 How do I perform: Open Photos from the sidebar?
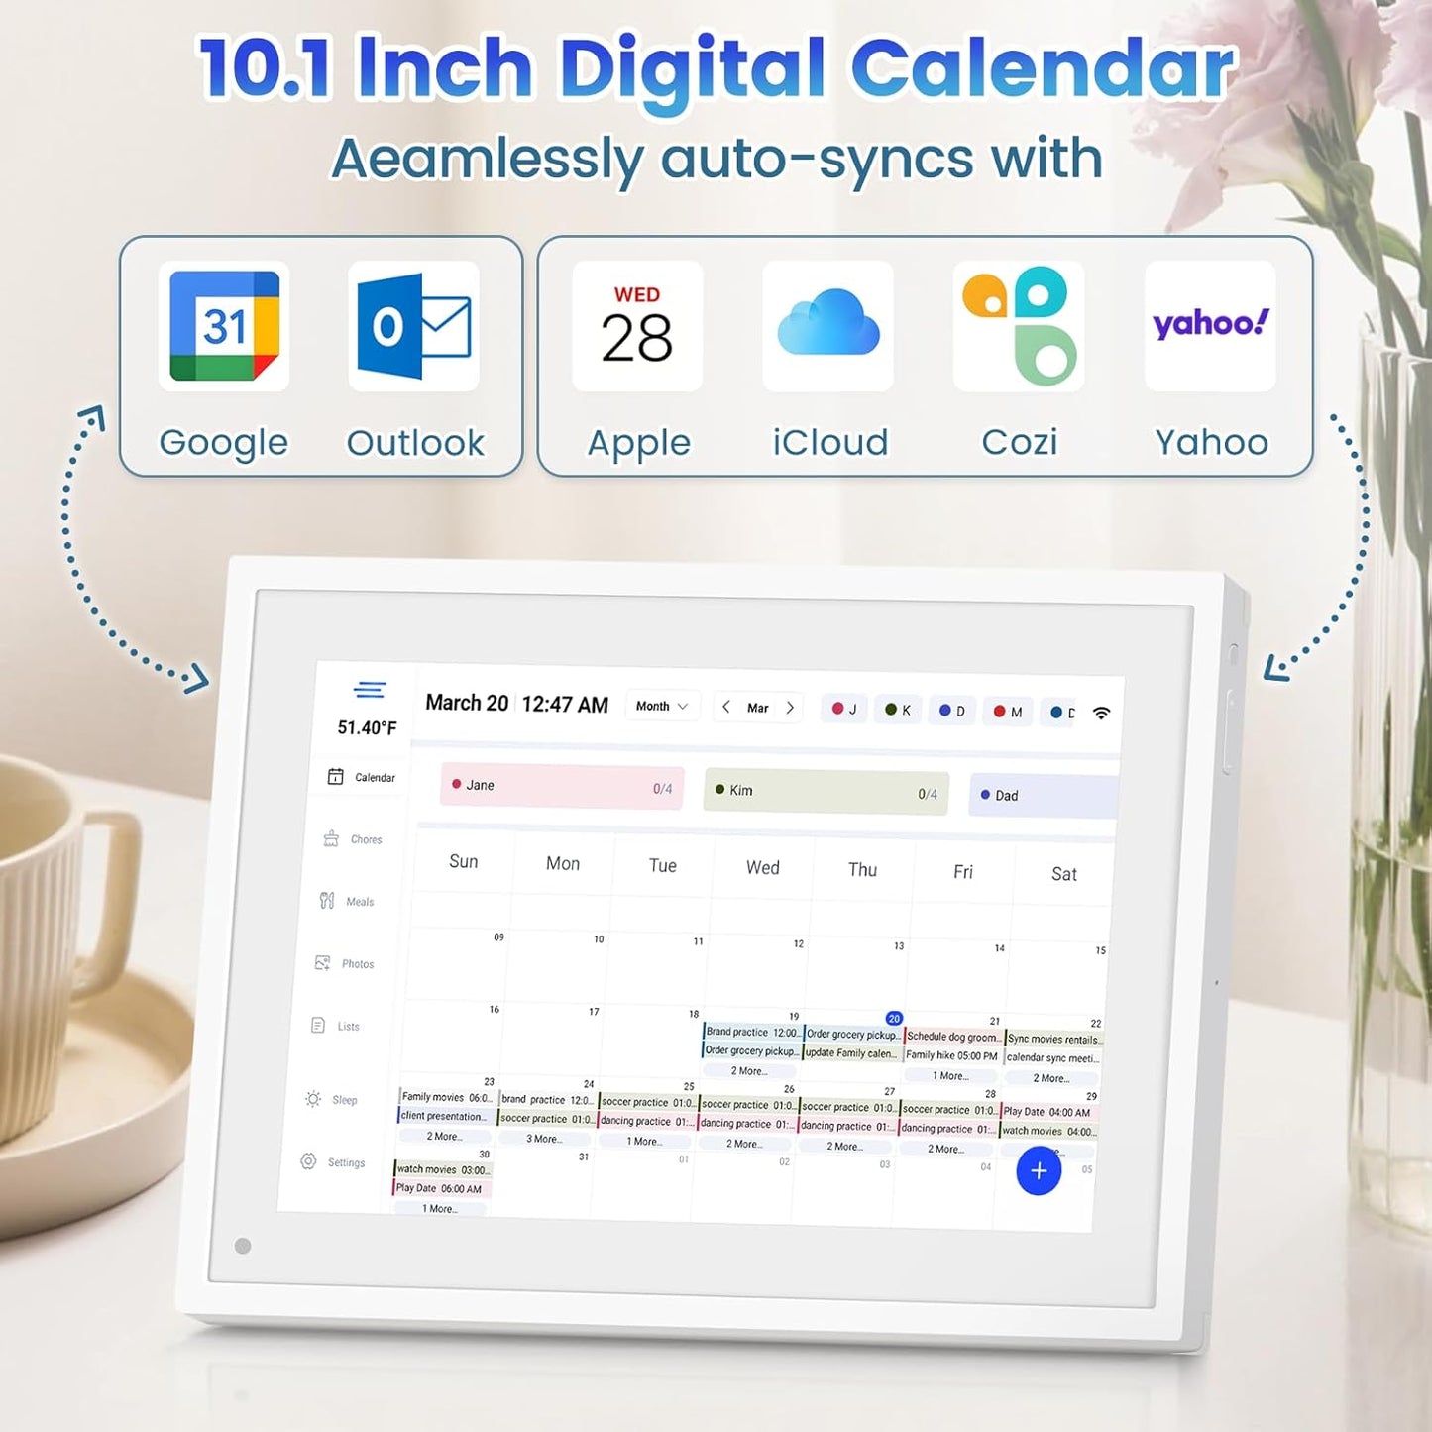(x=344, y=963)
